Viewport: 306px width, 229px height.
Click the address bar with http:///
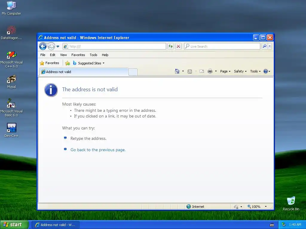pyautogui.click(x=114, y=46)
